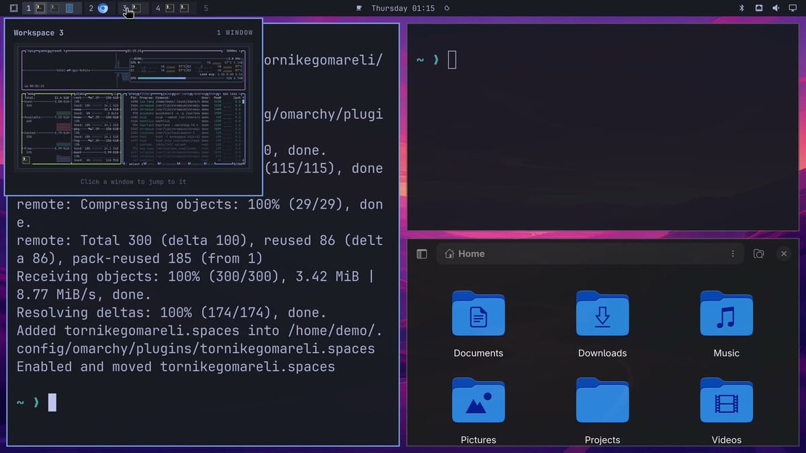
Task: Open the Music folder
Action: click(727, 313)
